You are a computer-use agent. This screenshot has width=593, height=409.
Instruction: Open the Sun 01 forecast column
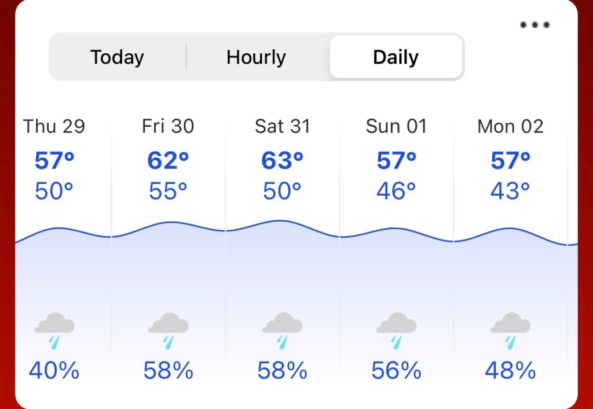click(x=396, y=126)
